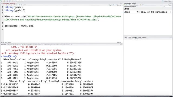The image size is (173, 97).
Task: Expand the Wine data object
Action: coord(124,12)
